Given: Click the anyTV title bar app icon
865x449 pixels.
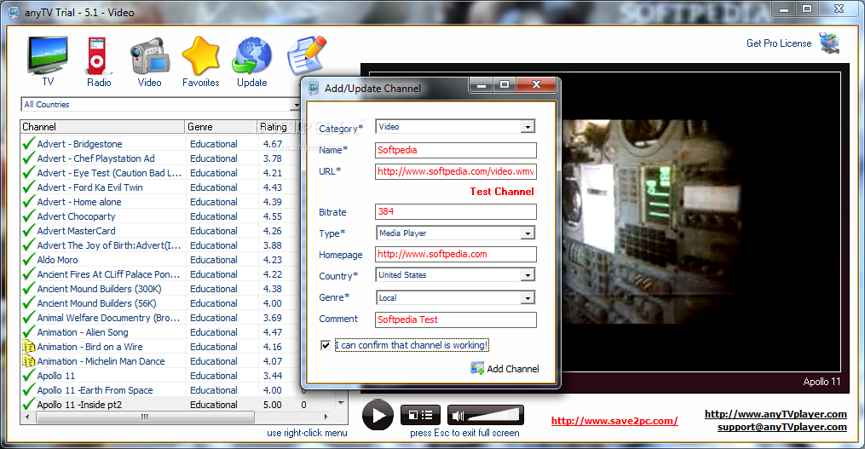Looking at the screenshot, I should tap(13, 12).
